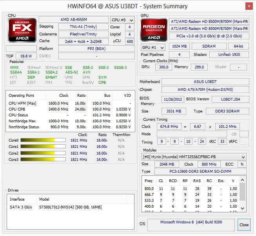Click the memory size 3531 MB field
The image size is (256, 236).
tap(174, 111)
